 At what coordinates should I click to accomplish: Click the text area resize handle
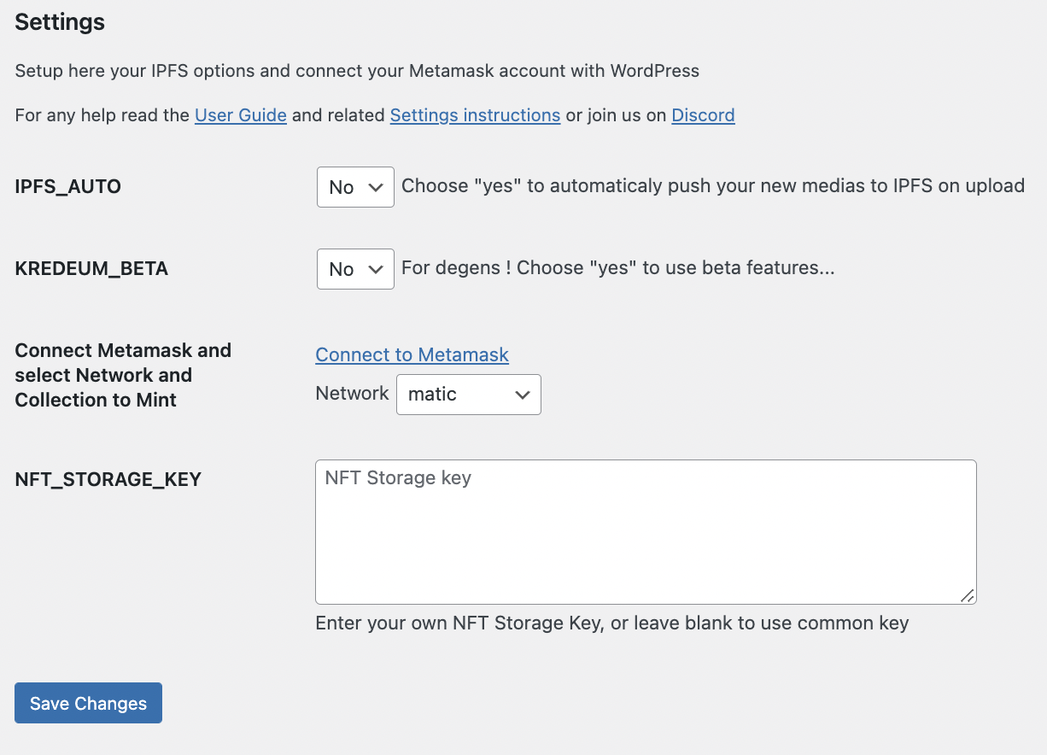tap(967, 595)
